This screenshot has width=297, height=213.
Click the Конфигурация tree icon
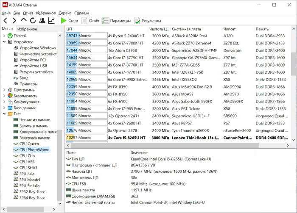pyautogui.click(x=10, y=102)
